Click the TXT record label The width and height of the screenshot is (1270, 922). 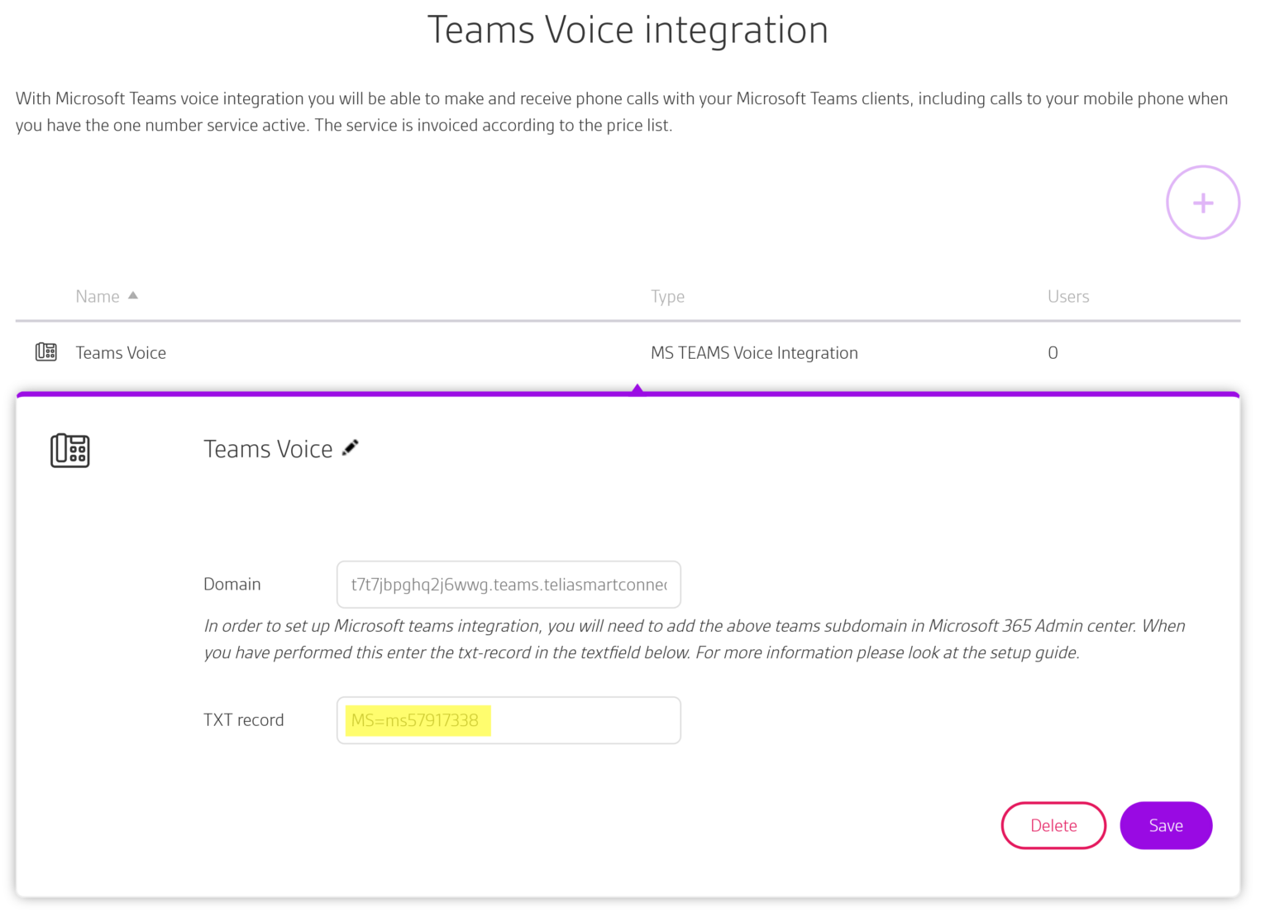(243, 720)
